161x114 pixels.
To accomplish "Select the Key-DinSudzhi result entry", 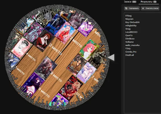I will pos(132,22).
